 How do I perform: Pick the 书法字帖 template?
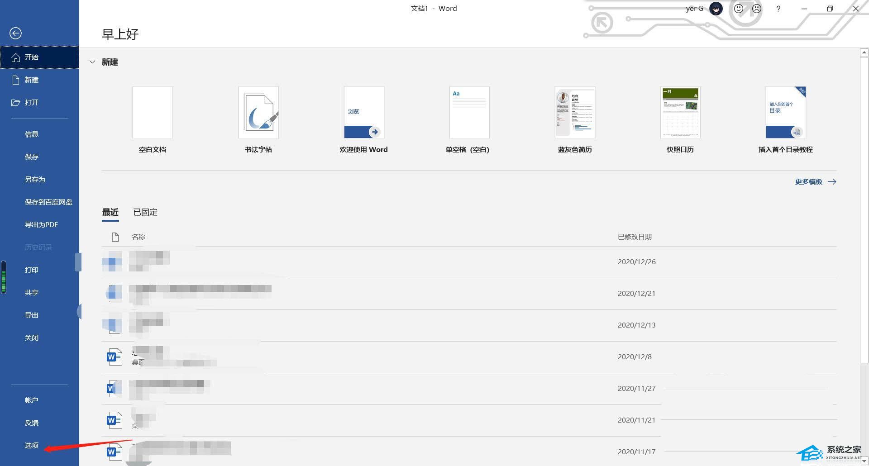coord(258,120)
